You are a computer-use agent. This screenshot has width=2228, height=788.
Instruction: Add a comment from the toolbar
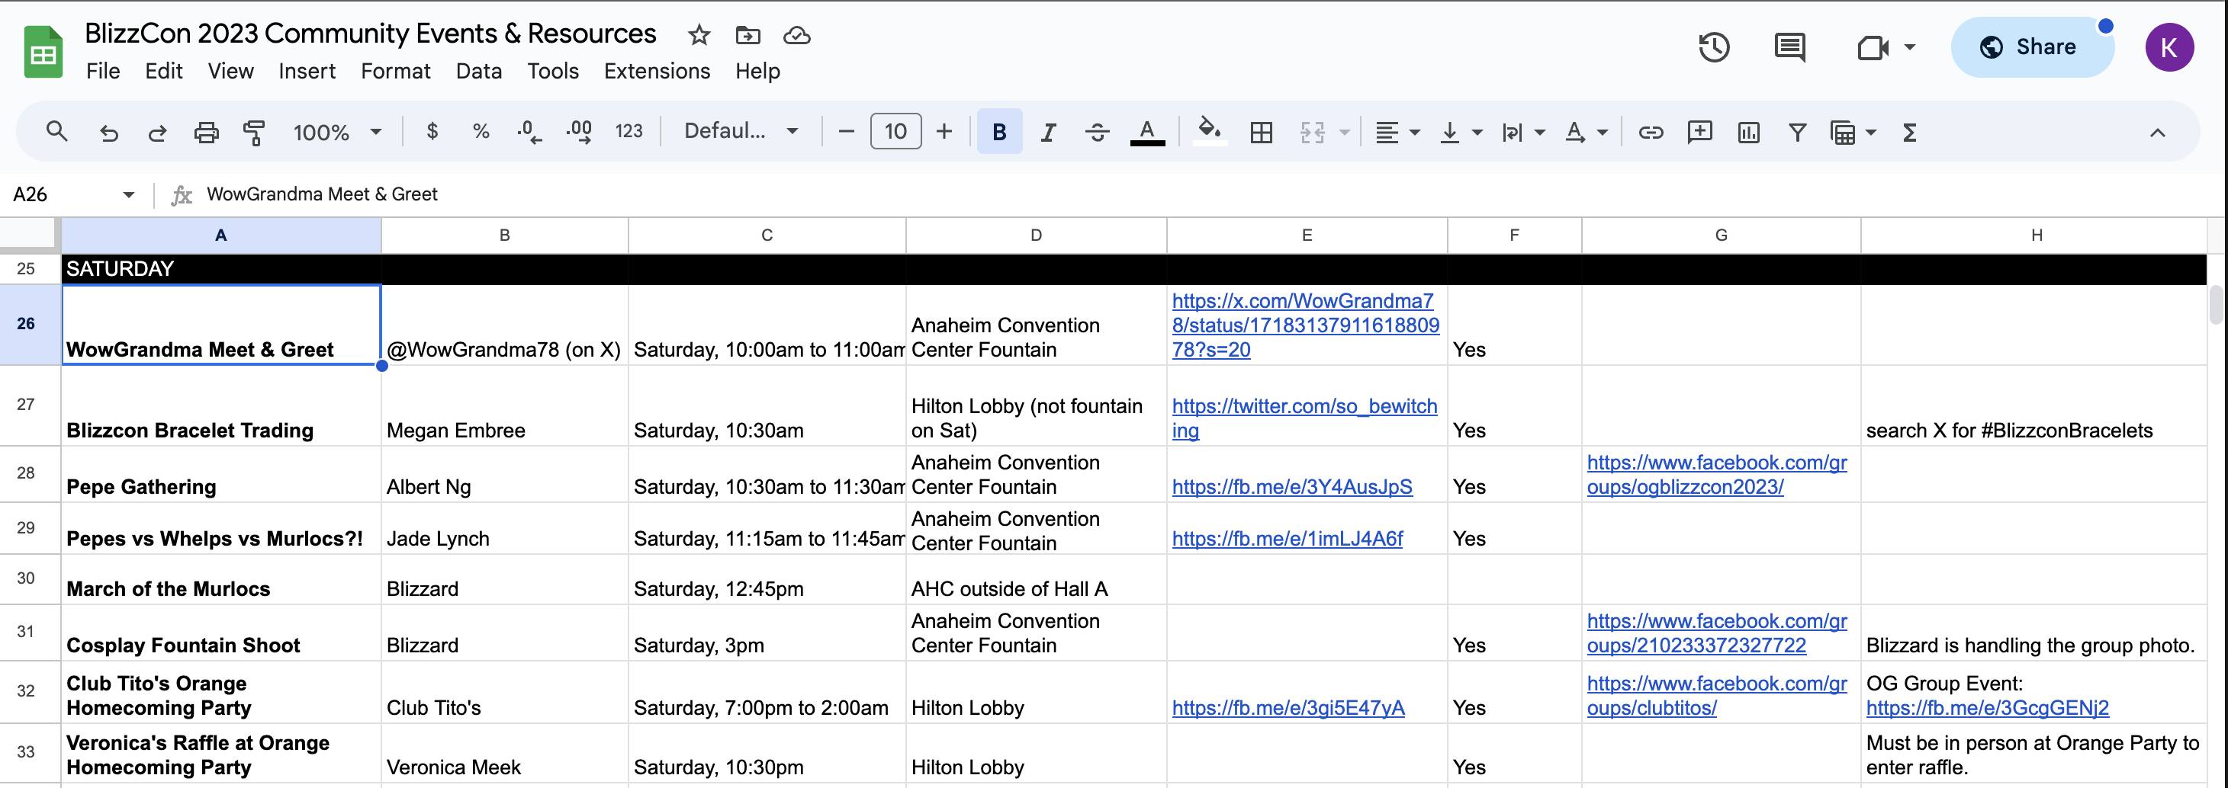pos(1699,132)
